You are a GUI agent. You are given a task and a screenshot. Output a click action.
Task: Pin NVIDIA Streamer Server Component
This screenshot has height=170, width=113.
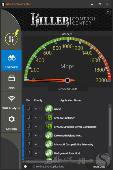[29, 127]
